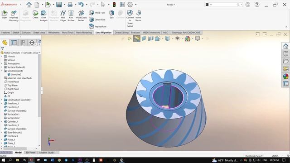Click the Rebuild traffic light icon
Image resolution: width=290 pixels, height=163 pixels.
[x=114, y=5]
